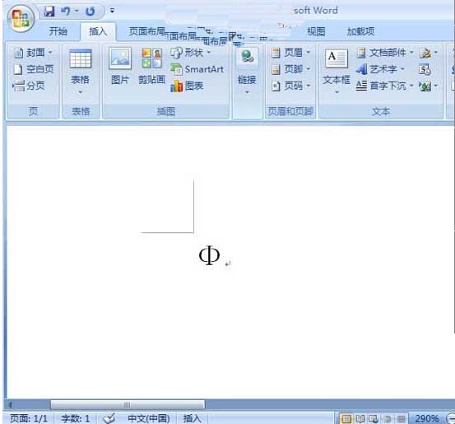455x424 pixels.
Task: Switch to the 开始 tab
Action: [58, 31]
